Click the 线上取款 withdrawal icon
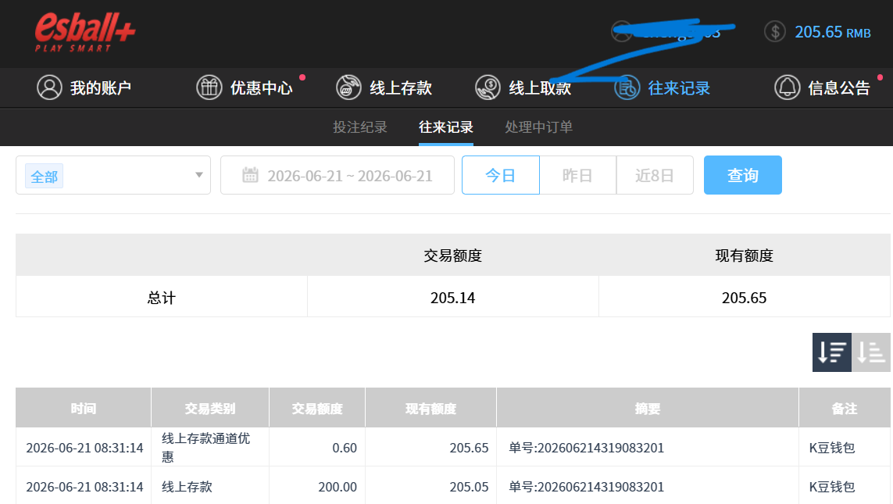The width and height of the screenshot is (893, 504). pos(488,88)
